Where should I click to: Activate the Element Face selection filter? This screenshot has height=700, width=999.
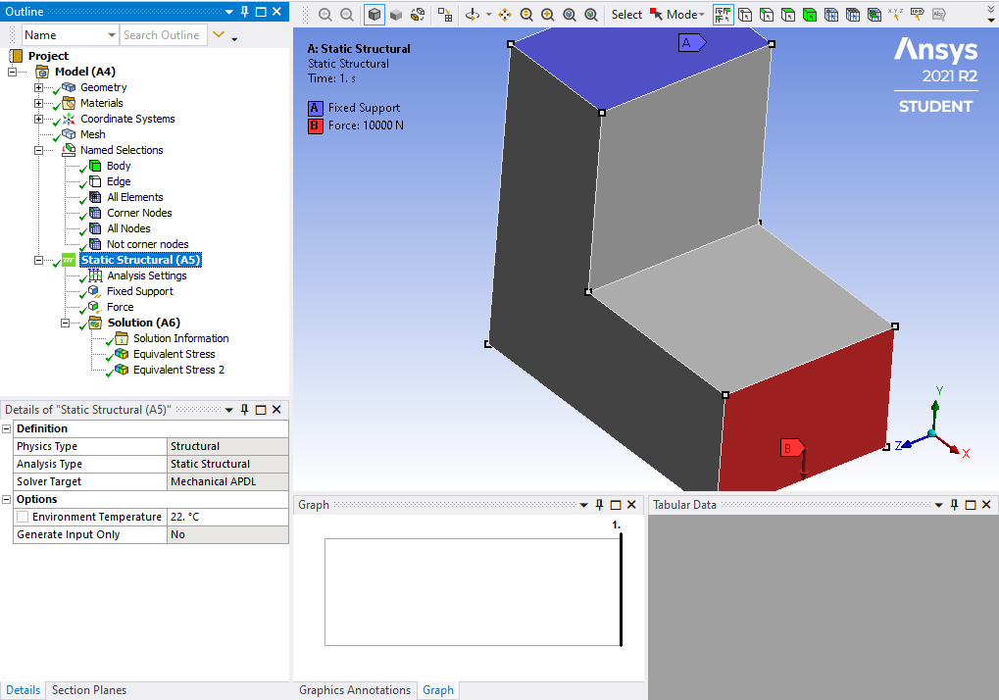(x=853, y=15)
